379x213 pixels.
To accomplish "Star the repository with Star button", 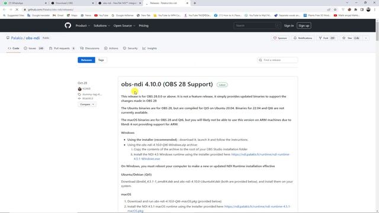I will pyautogui.click(x=351, y=38).
